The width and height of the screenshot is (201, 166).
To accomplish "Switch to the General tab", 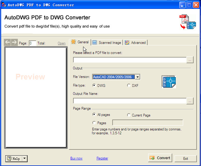I will click(81, 42).
